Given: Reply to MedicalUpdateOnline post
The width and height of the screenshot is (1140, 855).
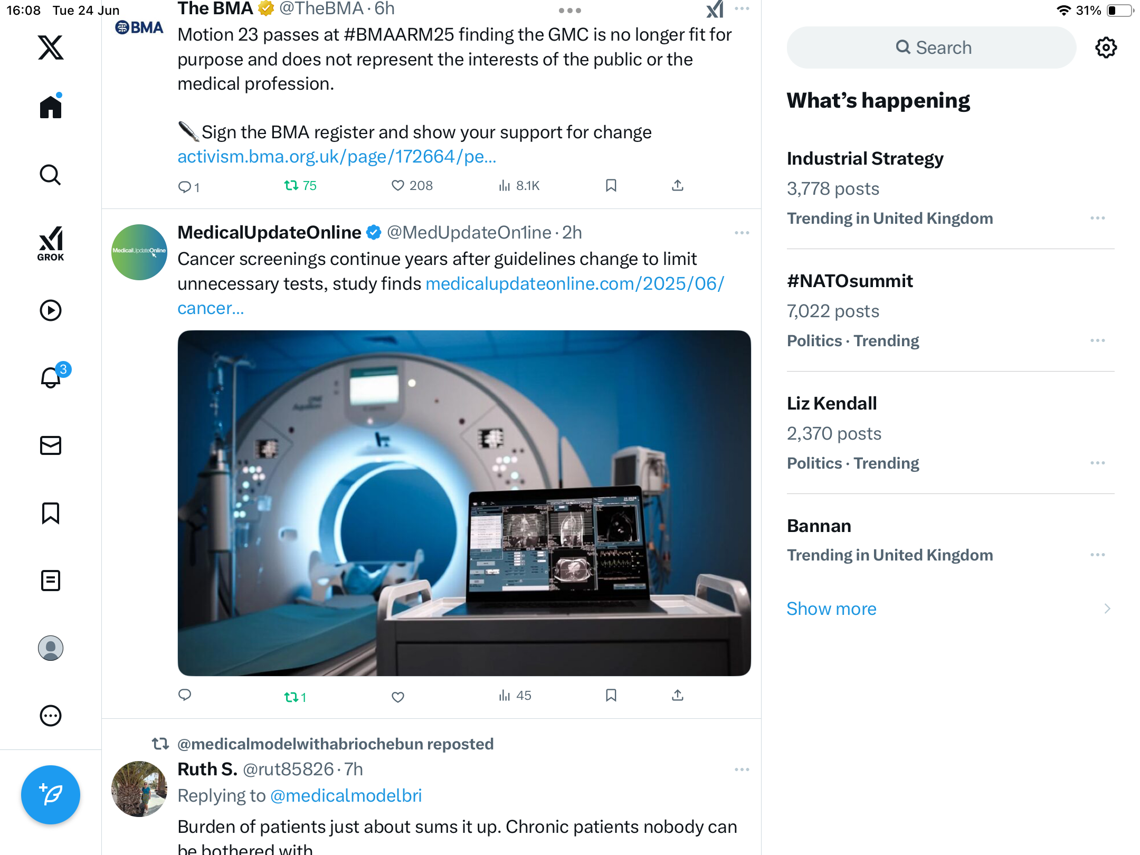Looking at the screenshot, I should coord(185,695).
